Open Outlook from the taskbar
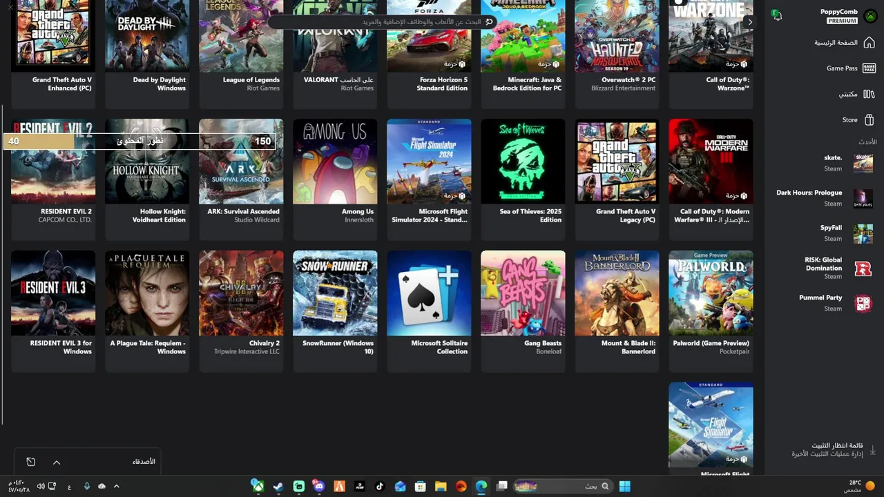The image size is (884, 497). (400, 486)
